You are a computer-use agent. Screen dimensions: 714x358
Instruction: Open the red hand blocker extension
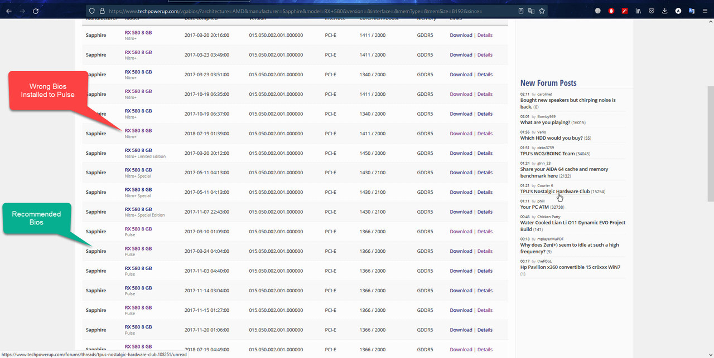pos(611,11)
